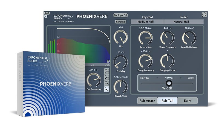Click the minus sign in Width panel
Image resolution: width=219 pixels, height=123 pixels.
point(157,78)
